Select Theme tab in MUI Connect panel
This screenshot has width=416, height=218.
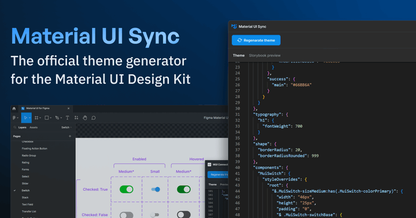pyautogui.click(x=213, y=185)
